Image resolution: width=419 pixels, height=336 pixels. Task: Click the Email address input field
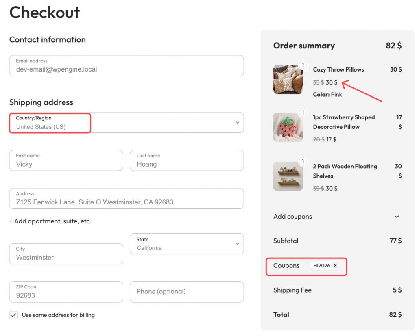(x=126, y=65)
